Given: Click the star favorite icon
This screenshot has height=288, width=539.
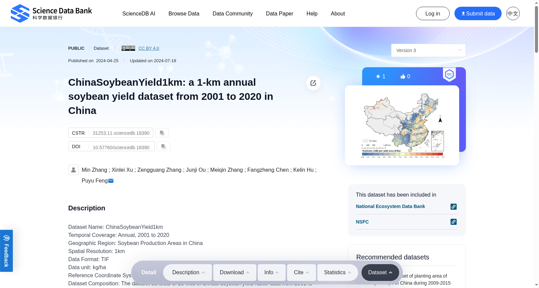Looking at the screenshot, I should [x=378, y=76].
